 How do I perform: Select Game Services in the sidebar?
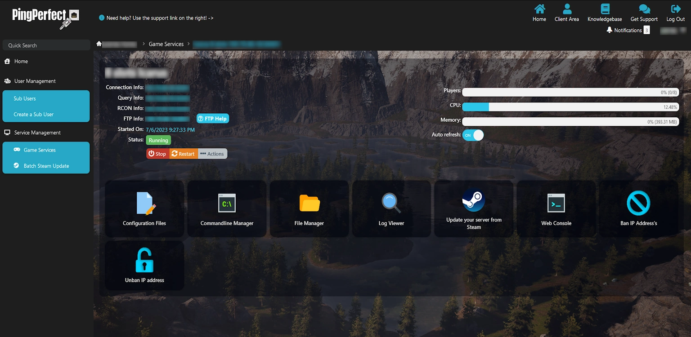40,150
